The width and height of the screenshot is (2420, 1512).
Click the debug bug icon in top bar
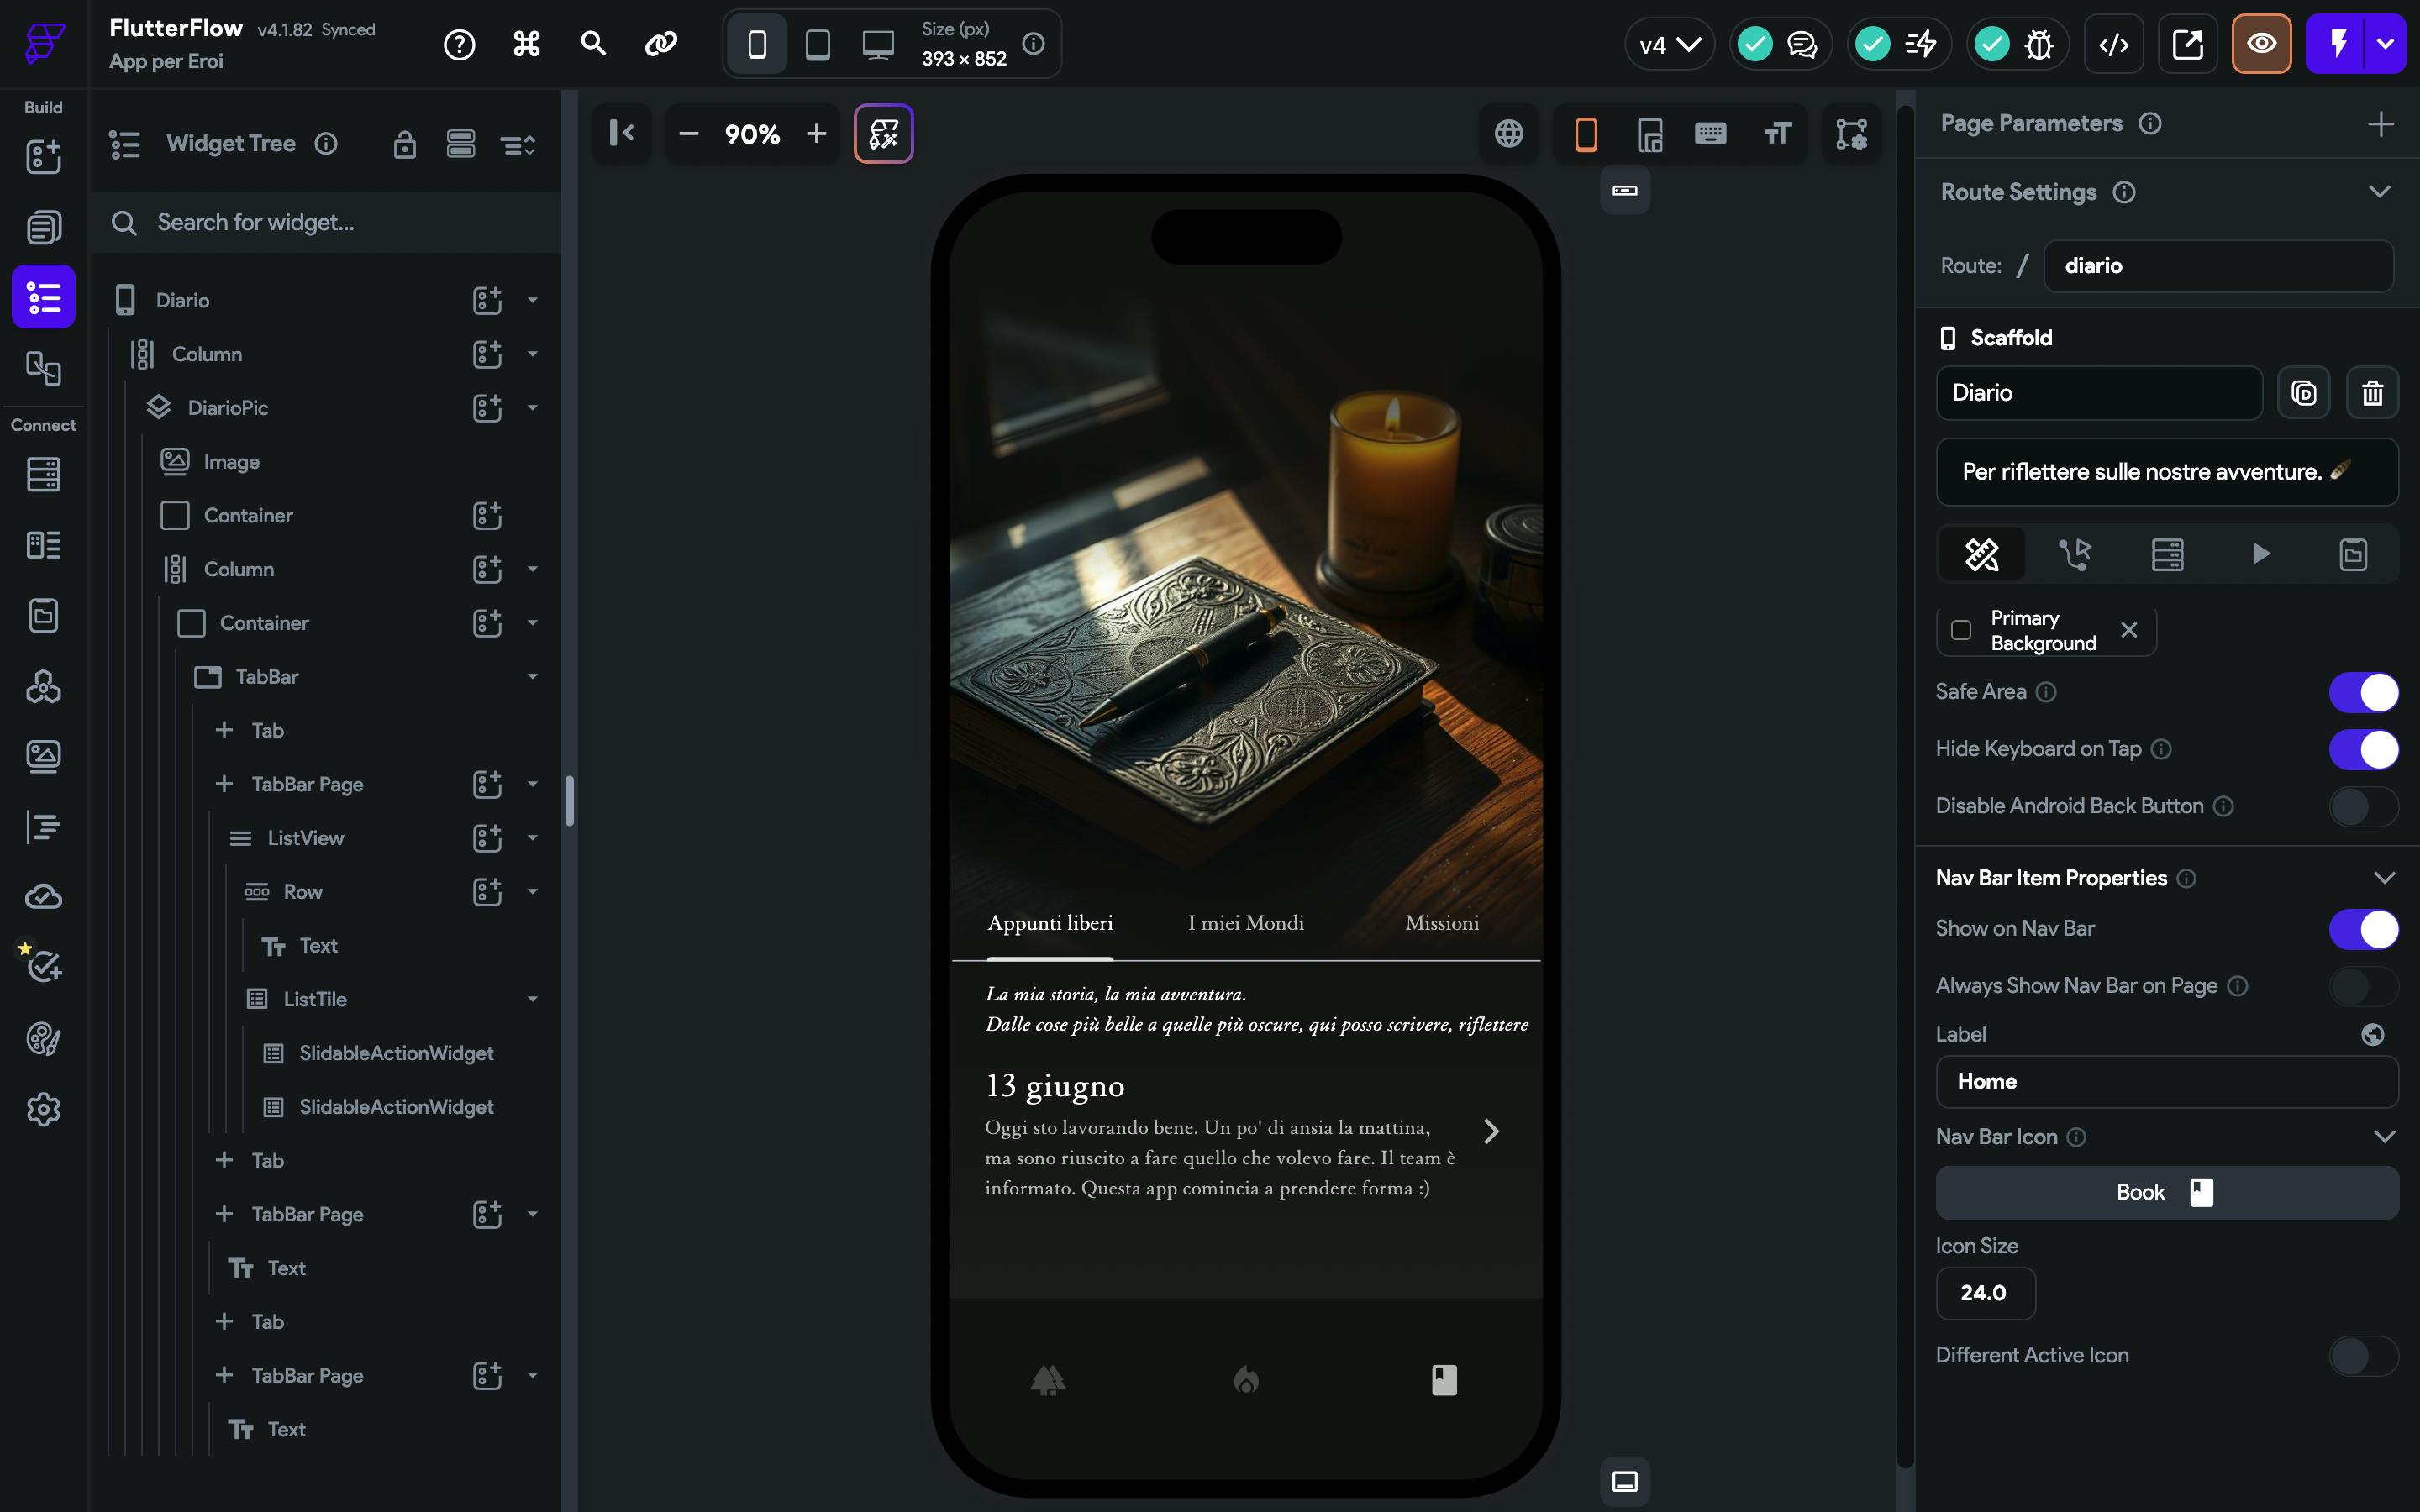2038,44
